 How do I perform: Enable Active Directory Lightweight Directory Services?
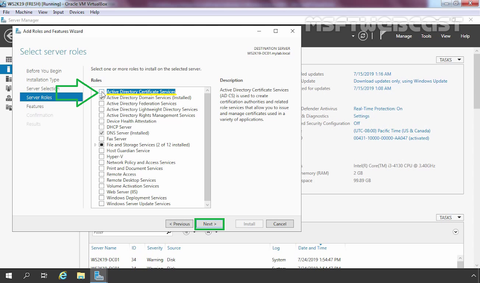click(102, 109)
